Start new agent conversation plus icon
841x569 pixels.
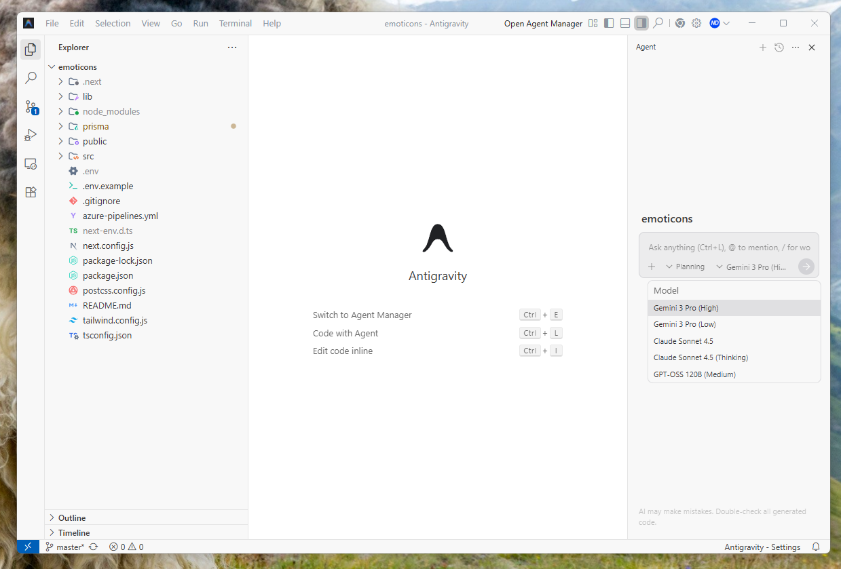tap(762, 47)
